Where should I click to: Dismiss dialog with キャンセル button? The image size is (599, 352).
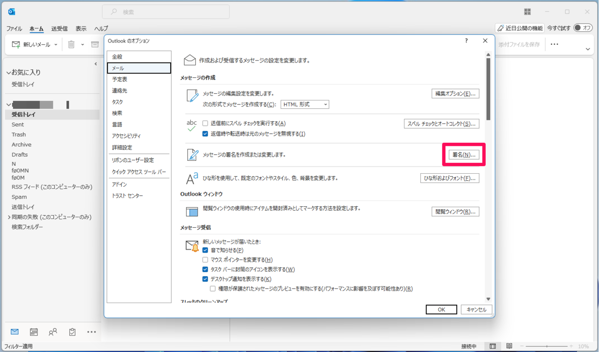[476, 310]
